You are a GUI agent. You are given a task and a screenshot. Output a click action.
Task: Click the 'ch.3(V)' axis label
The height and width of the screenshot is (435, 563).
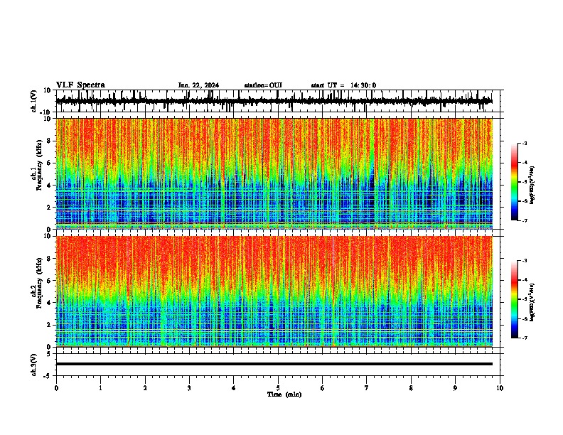pos(34,365)
